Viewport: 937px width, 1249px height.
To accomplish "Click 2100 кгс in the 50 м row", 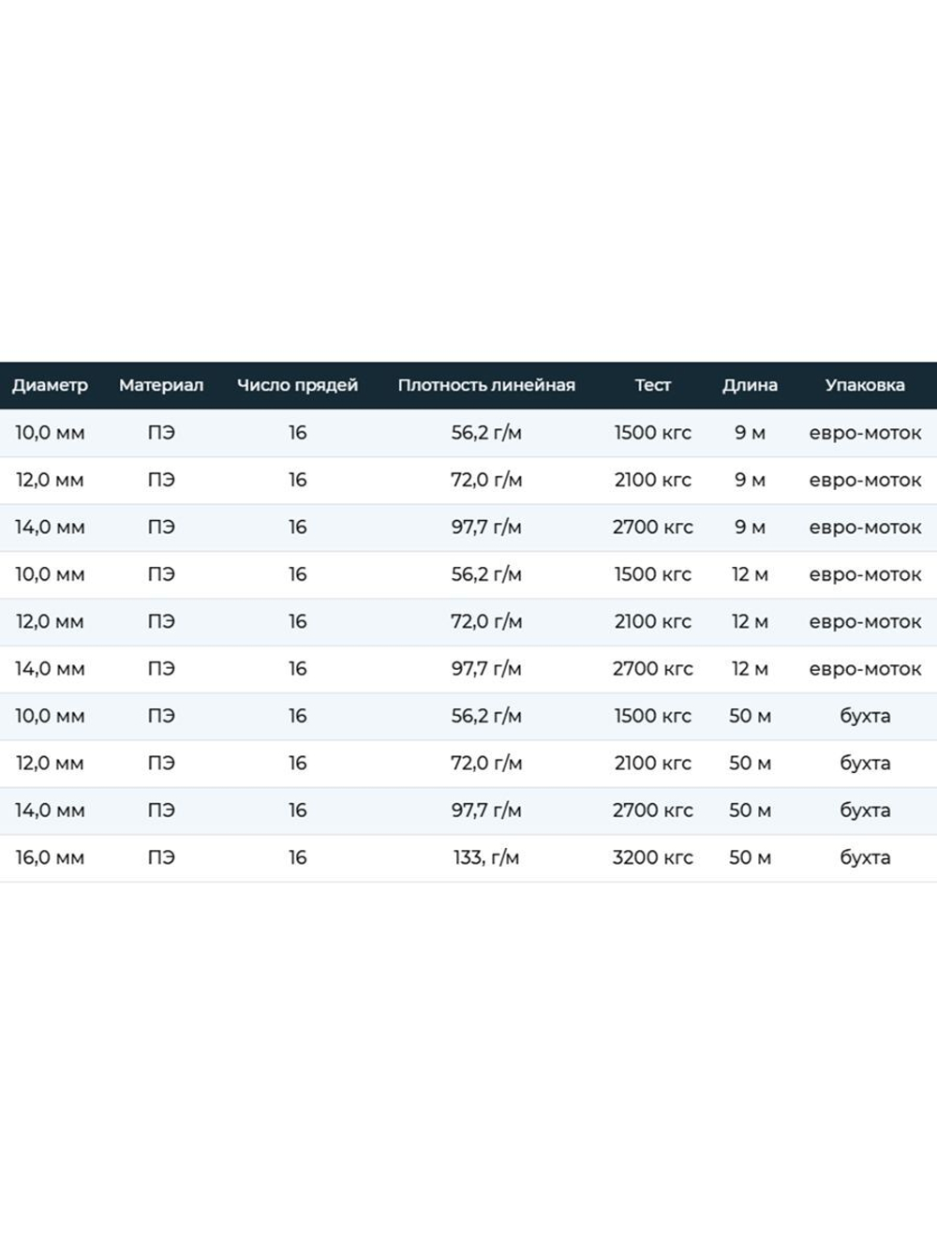I will coord(653,763).
